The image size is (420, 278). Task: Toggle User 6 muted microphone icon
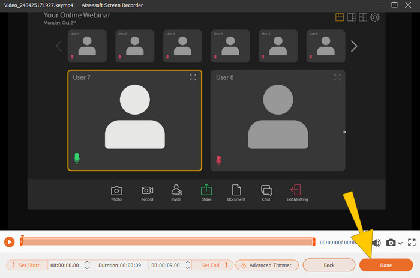pos(311,56)
